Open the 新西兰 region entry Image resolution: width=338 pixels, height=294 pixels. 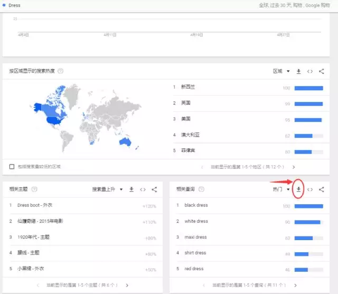coord(187,87)
